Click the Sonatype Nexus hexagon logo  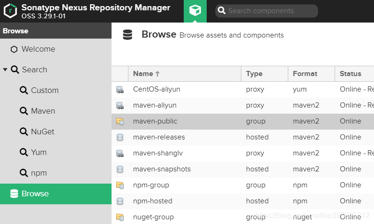point(10,11)
